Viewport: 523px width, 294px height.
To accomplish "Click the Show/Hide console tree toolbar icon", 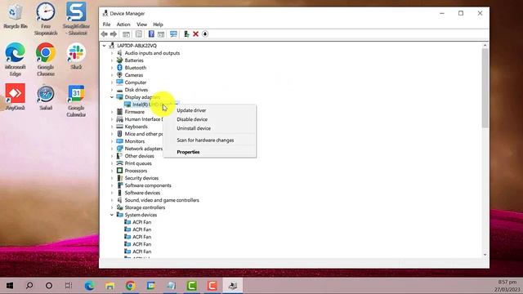I will pos(126,34).
